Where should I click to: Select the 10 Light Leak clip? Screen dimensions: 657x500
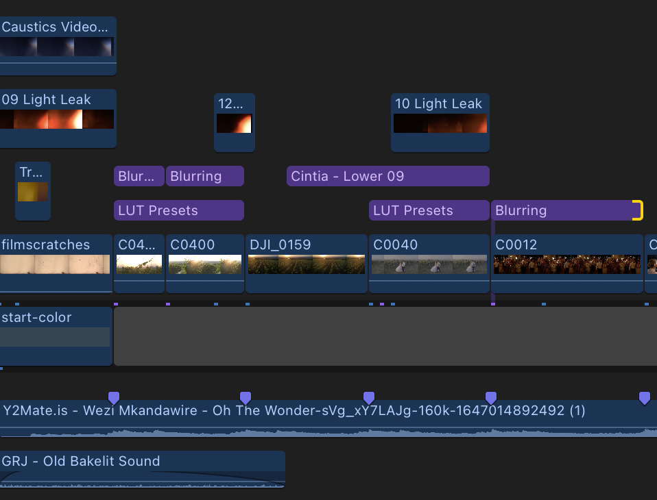[440, 123]
